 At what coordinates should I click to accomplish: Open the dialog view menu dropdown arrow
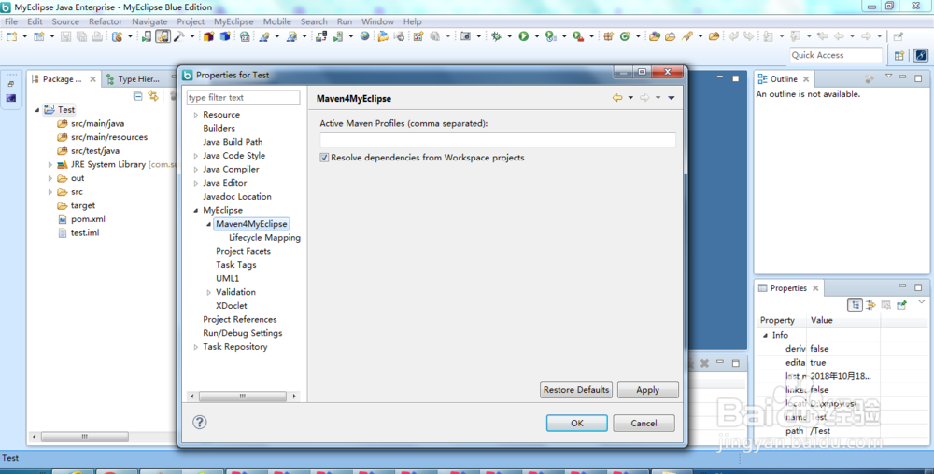coord(672,98)
